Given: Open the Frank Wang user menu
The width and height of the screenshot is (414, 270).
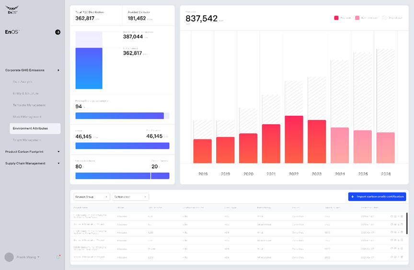Looking at the screenshot, I should tap(28, 257).
